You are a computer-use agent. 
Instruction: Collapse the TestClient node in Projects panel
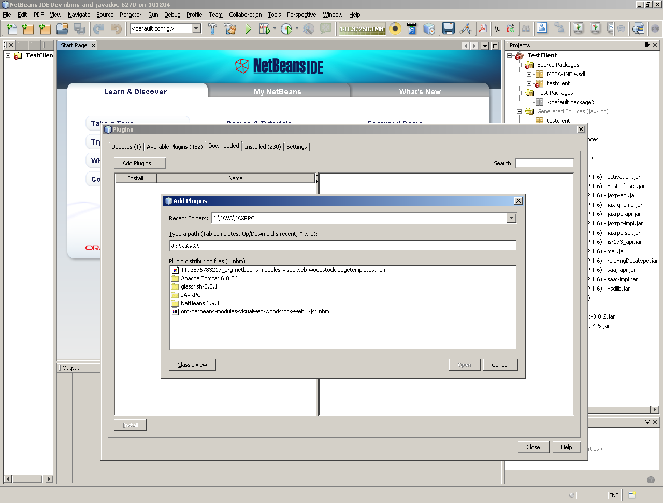(x=510, y=55)
